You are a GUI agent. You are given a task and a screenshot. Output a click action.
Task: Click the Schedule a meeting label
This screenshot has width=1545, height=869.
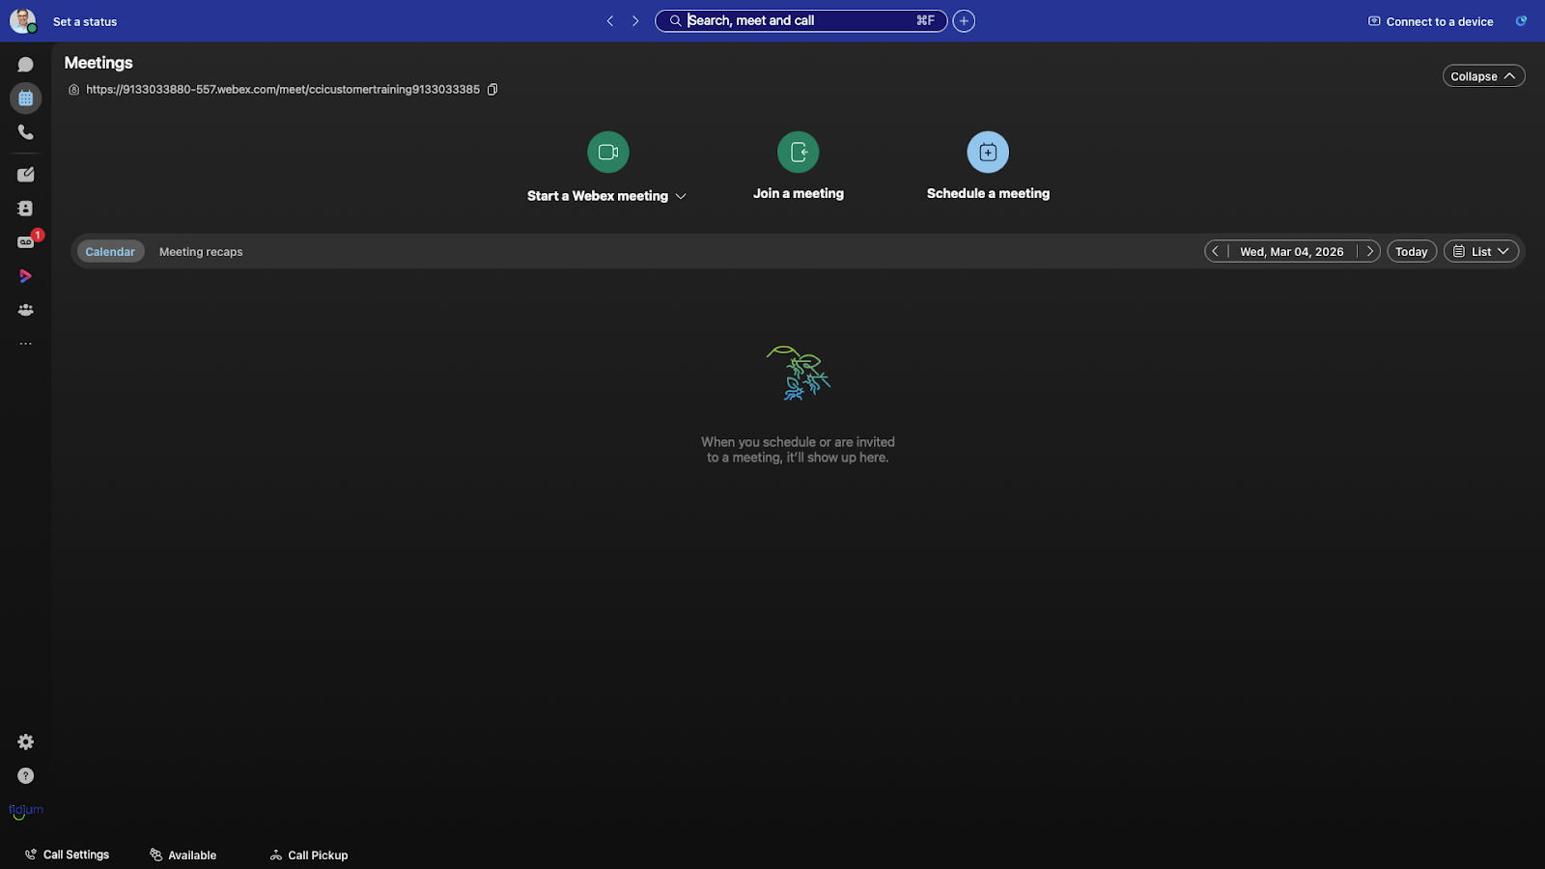[x=988, y=194]
